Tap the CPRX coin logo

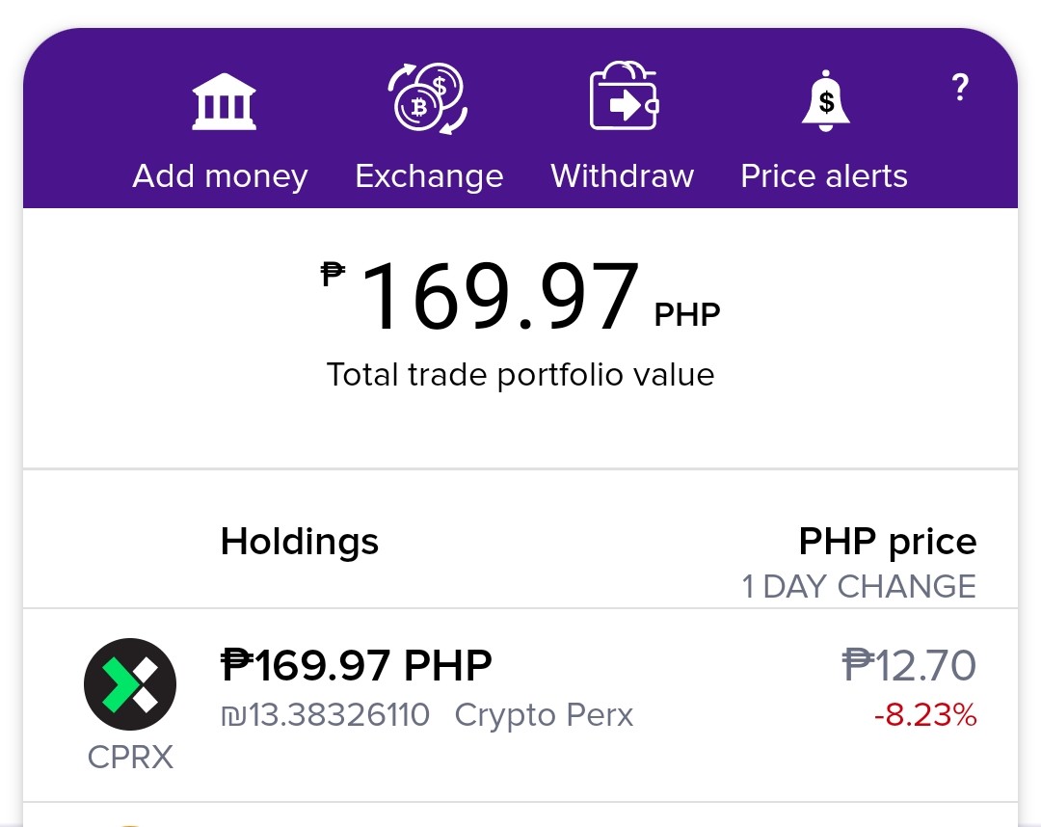(130, 684)
